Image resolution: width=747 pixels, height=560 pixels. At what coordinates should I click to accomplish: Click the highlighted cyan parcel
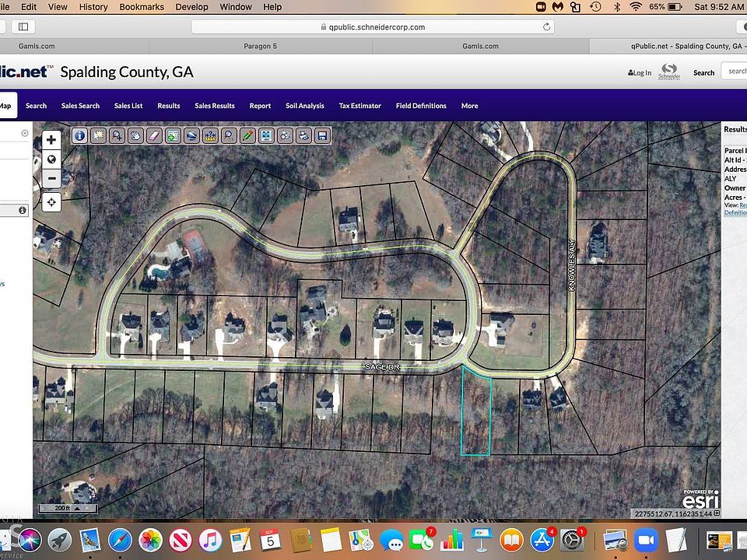[476, 412]
